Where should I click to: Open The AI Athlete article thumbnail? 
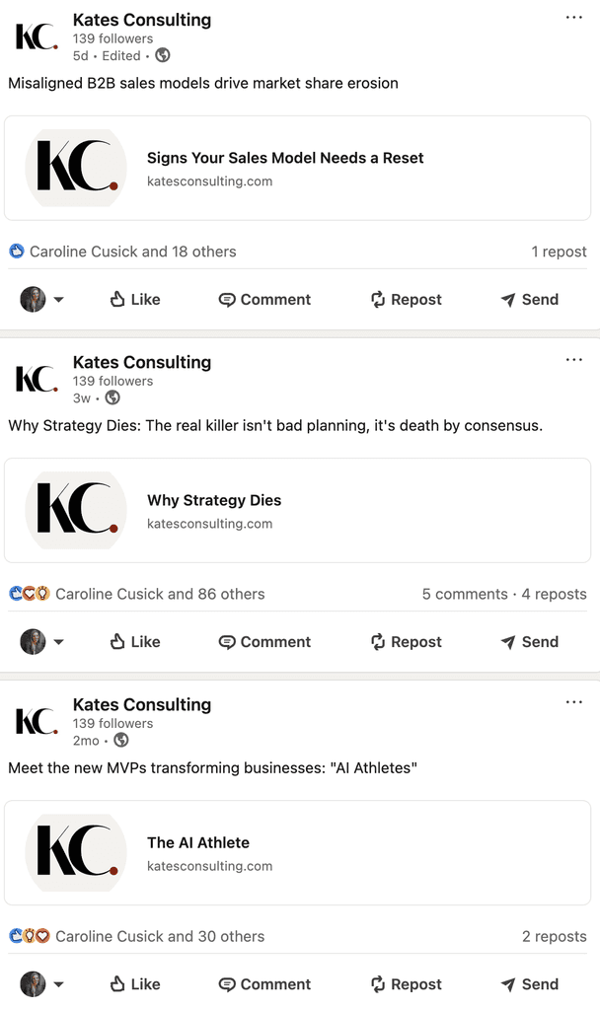click(x=76, y=853)
